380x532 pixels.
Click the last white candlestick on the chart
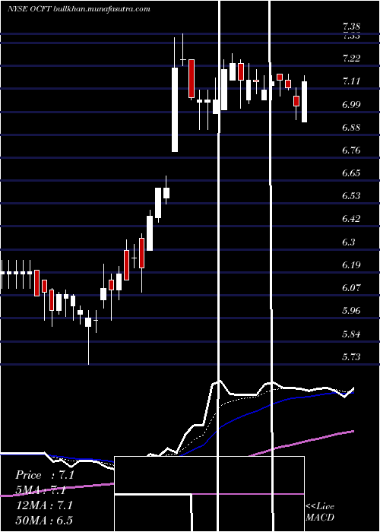point(304,102)
